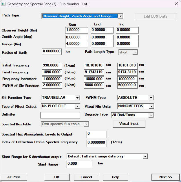
Task: Click the Radius of Earth field
Action: pyautogui.click(x=52, y=52)
